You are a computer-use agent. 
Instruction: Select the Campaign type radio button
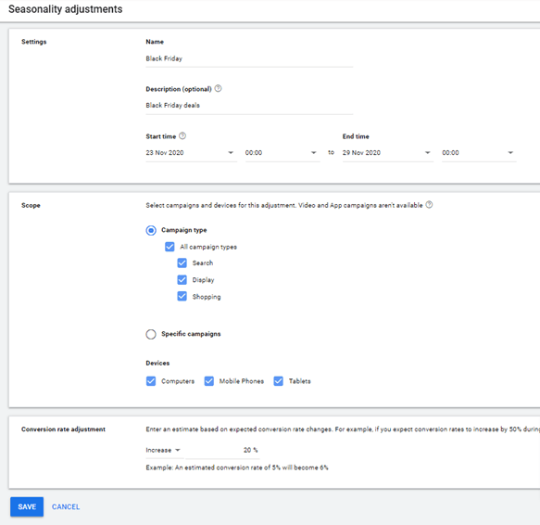tap(151, 230)
